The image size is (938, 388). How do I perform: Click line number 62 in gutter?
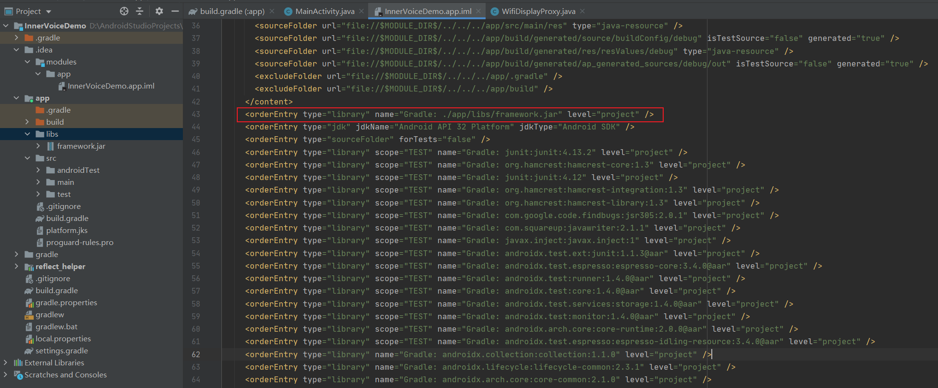[x=196, y=354]
